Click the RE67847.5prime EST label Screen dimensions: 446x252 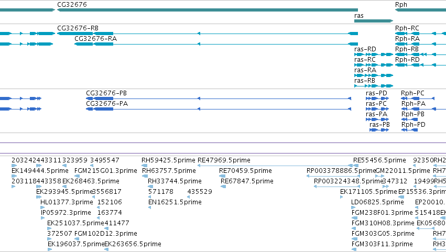point(247,181)
